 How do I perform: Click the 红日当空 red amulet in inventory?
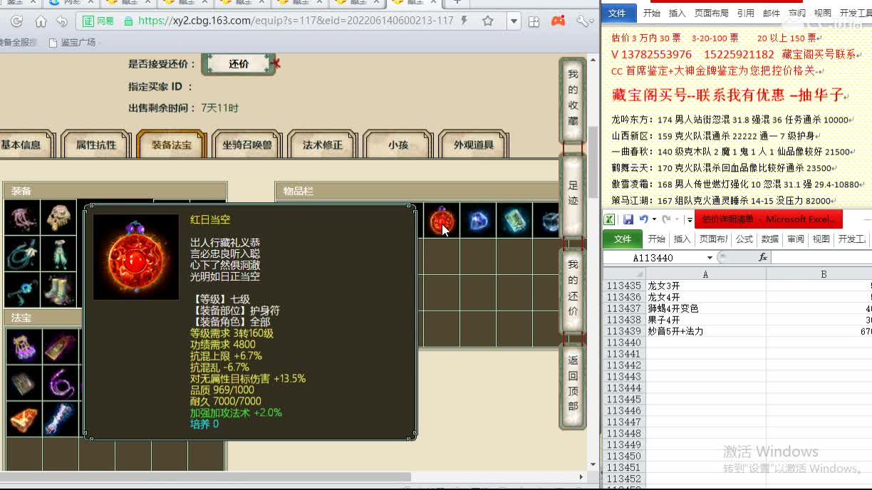coord(442,221)
